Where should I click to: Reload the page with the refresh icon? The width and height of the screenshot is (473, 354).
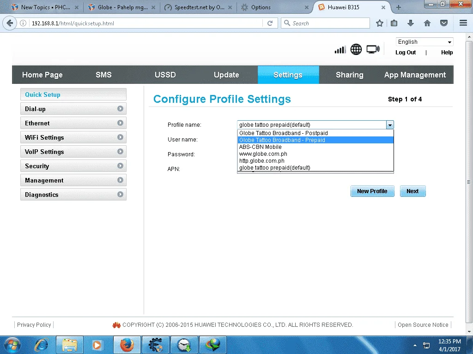(270, 23)
